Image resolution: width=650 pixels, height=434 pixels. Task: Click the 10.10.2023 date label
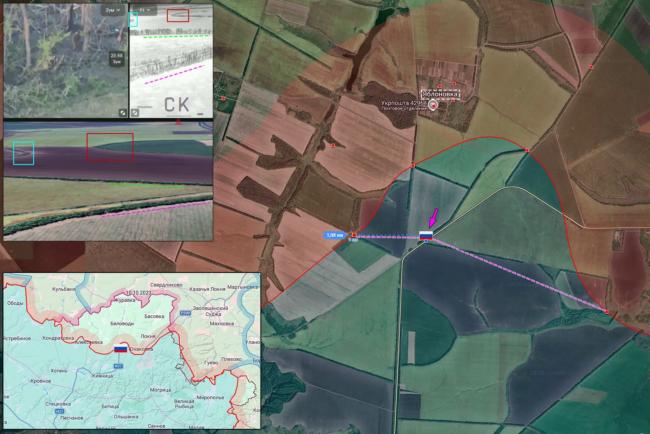click(x=138, y=293)
